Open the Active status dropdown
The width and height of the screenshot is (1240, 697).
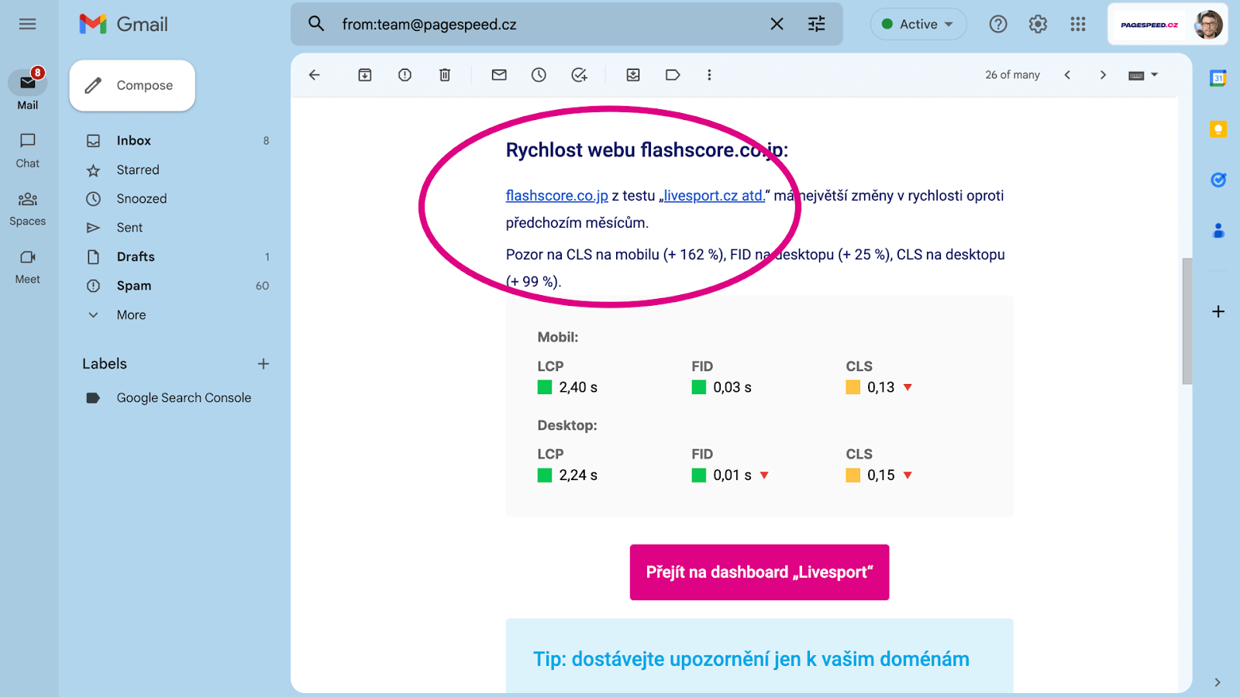(918, 24)
